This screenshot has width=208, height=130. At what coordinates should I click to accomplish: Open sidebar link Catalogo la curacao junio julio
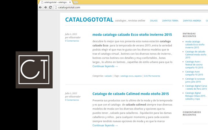click(195, 80)
